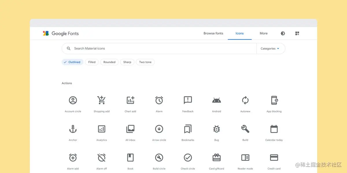Open the More menu
Screen dimensions: 347x173
263,33
